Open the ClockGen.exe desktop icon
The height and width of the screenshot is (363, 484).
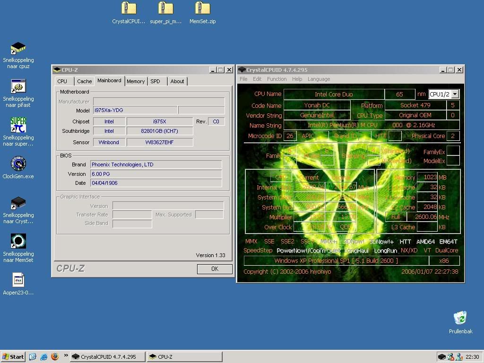18,164
